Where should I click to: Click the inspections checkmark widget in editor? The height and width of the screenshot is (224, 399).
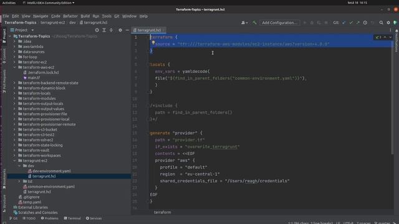[x=378, y=37]
